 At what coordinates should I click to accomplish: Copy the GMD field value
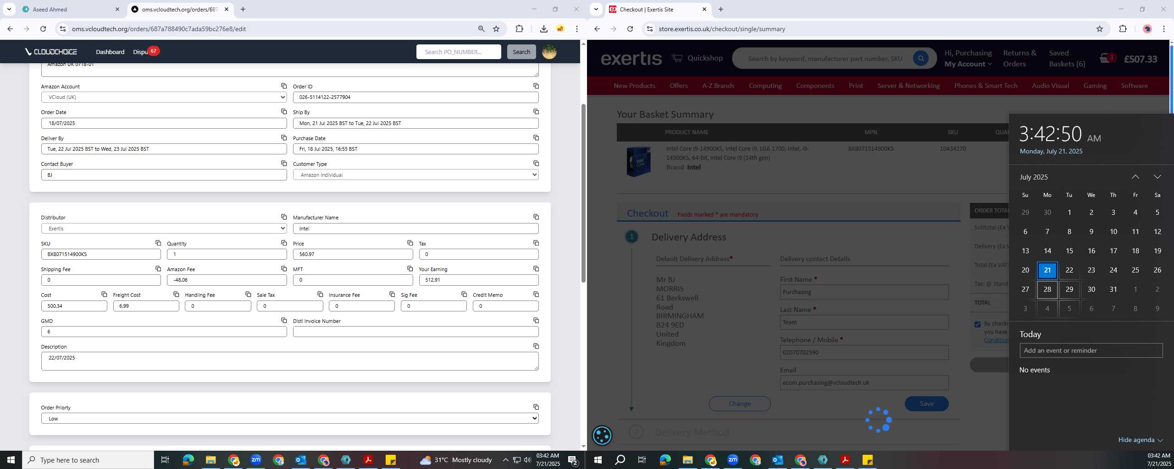coord(284,321)
